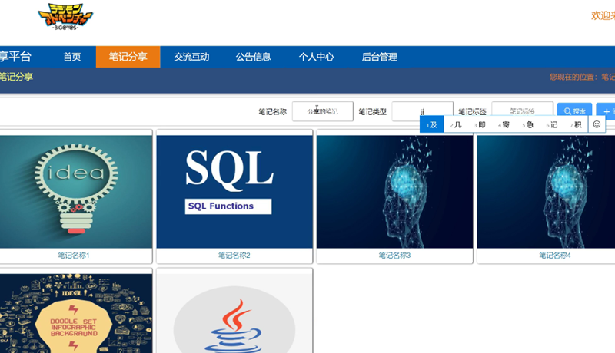Focus the 笔记标签 input field

click(522, 109)
